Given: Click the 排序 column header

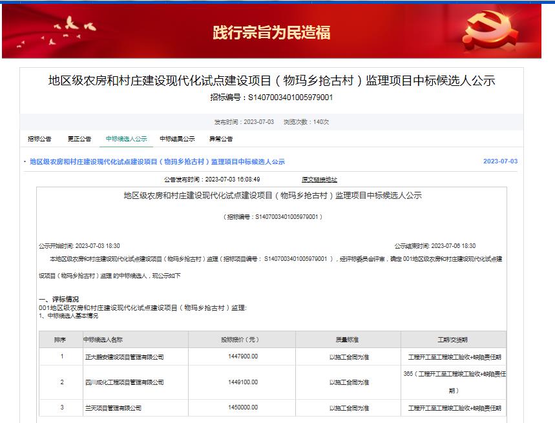Looking at the screenshot, I should coord(60,339).
